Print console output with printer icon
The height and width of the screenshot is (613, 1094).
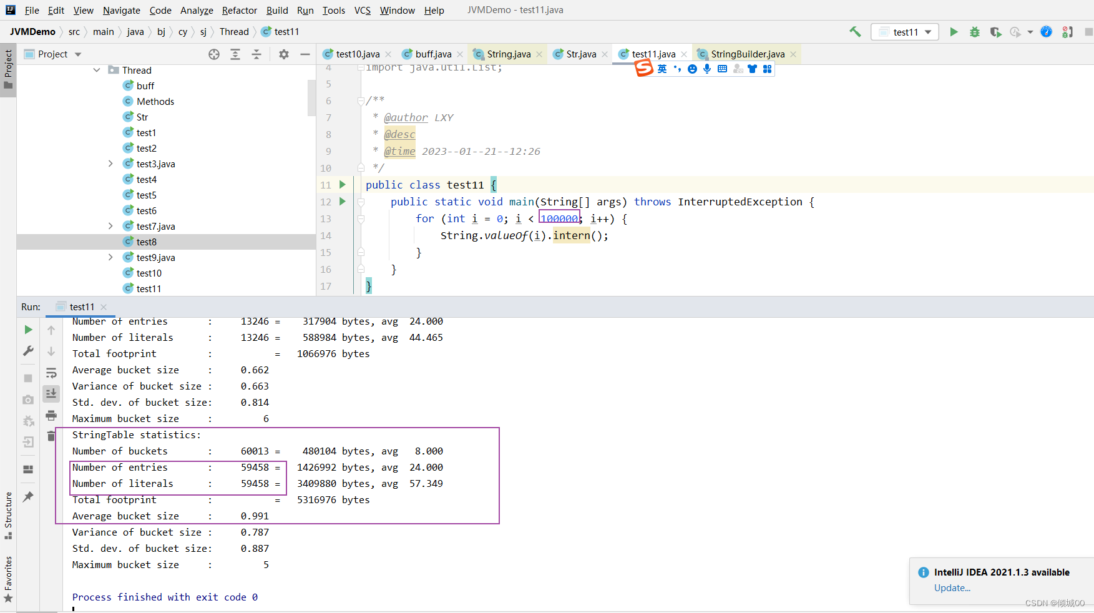51,415
